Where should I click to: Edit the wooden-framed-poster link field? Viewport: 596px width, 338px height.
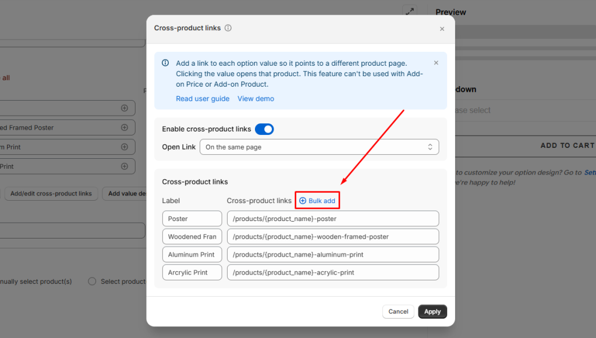point(332,237)
